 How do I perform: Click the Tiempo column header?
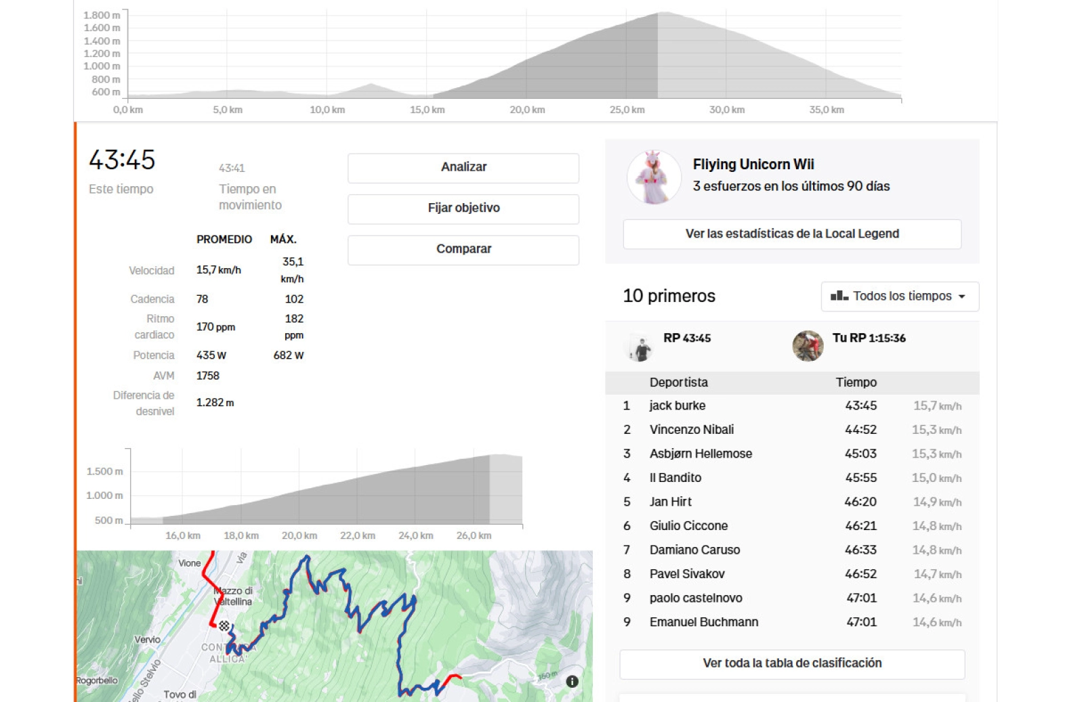(x=857, y=382)
